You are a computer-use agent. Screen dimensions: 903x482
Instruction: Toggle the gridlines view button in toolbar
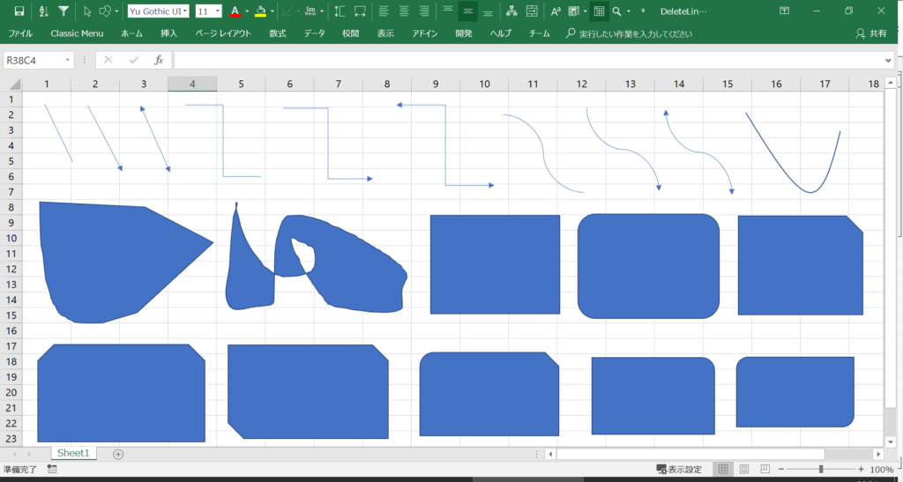[599, 11]
